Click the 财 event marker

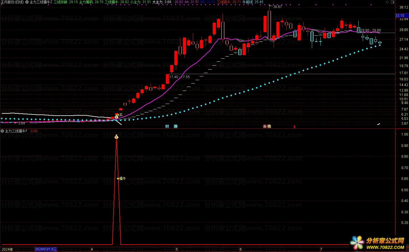tap(167, 126)
